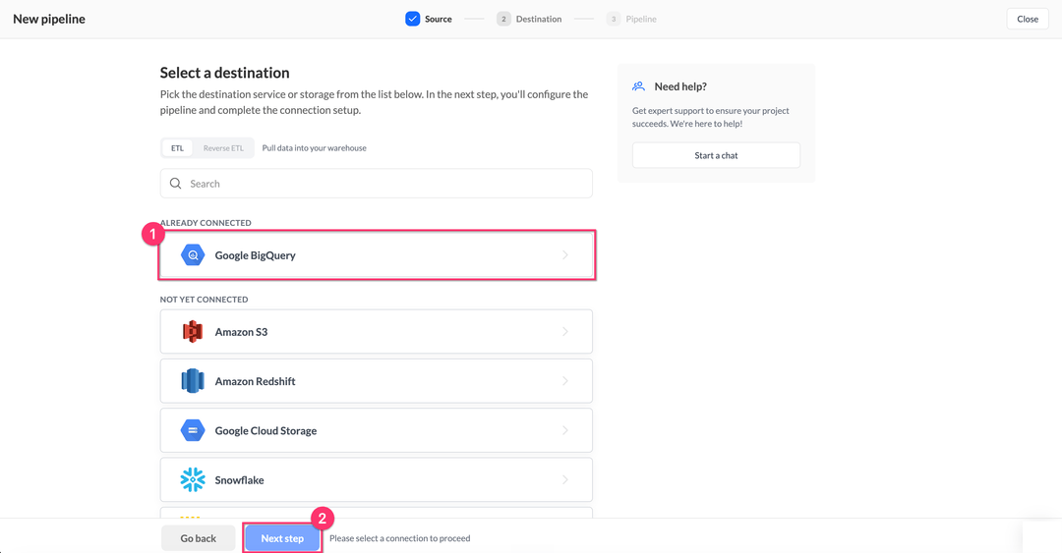
Task: Click the Close button
Action: [1028, 19]
